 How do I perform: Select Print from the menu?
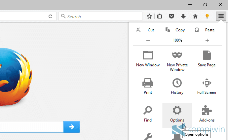148,86
